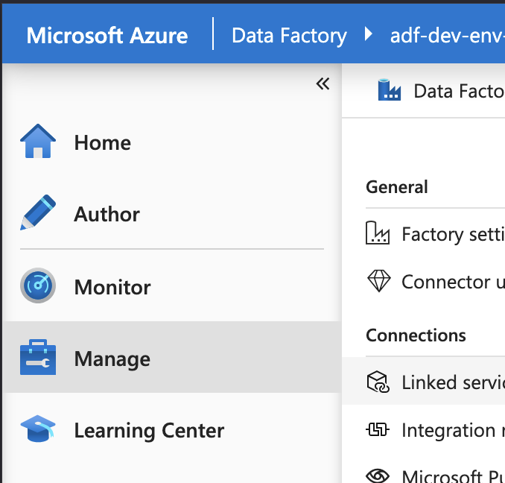Click the Integration runtimes icon

378,429
